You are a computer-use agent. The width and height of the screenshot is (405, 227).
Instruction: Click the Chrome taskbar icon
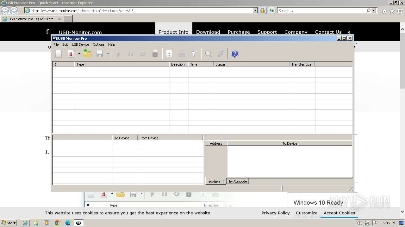point(57,223)
